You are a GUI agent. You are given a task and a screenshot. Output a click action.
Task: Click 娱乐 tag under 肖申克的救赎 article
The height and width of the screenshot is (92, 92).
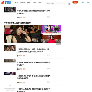point(24,17)
